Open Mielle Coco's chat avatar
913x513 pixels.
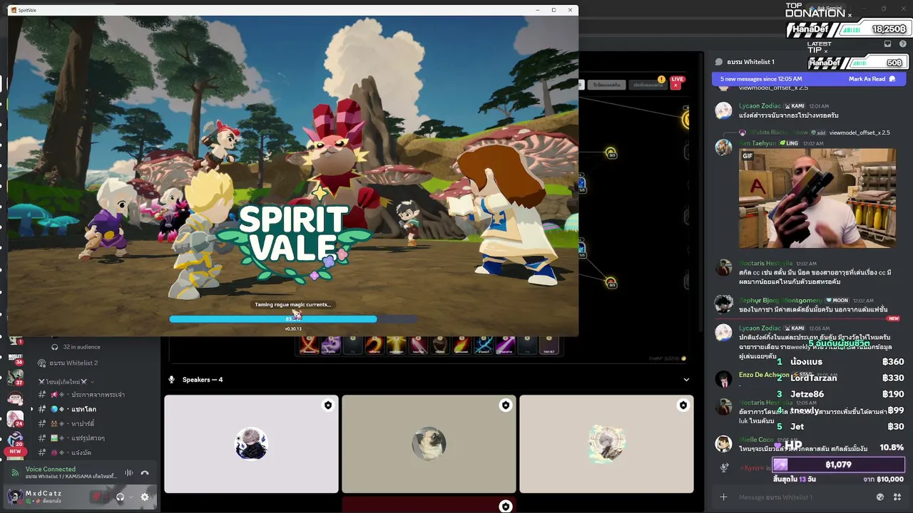tap(723, 444)
